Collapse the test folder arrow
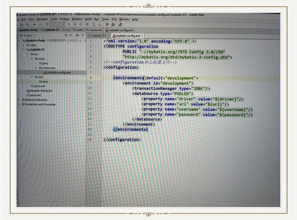Viewport: 297px width, 220px height. tap(32, 77)
